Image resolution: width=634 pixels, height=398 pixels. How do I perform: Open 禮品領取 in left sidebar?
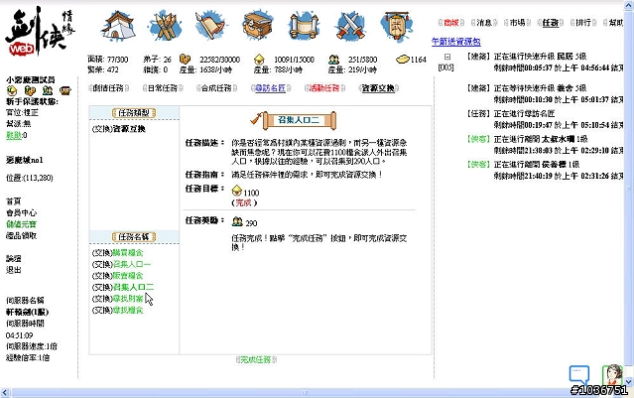tap(21, 235)
